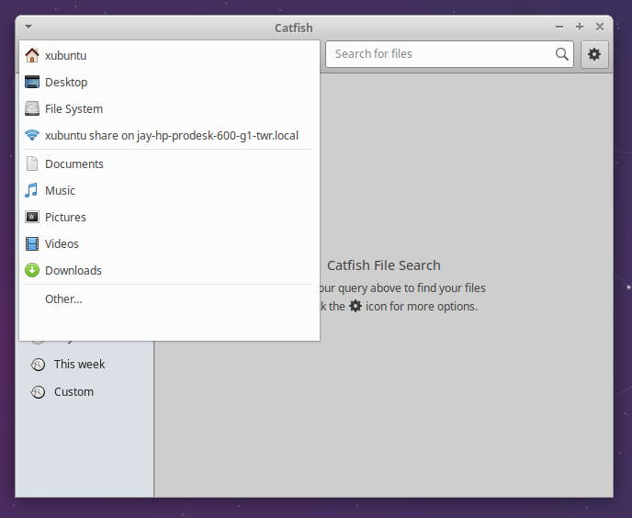Click the File System drive icon
The image size is (632, 518).
[32, 108]
